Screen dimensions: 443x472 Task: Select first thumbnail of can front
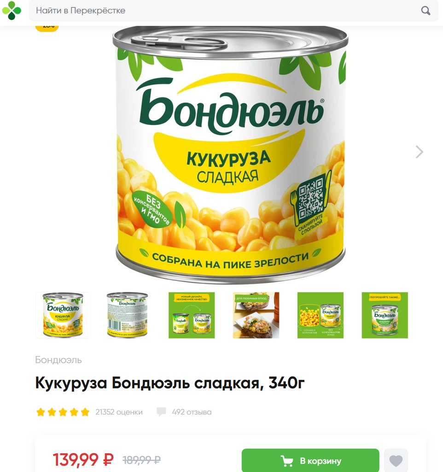63,315
